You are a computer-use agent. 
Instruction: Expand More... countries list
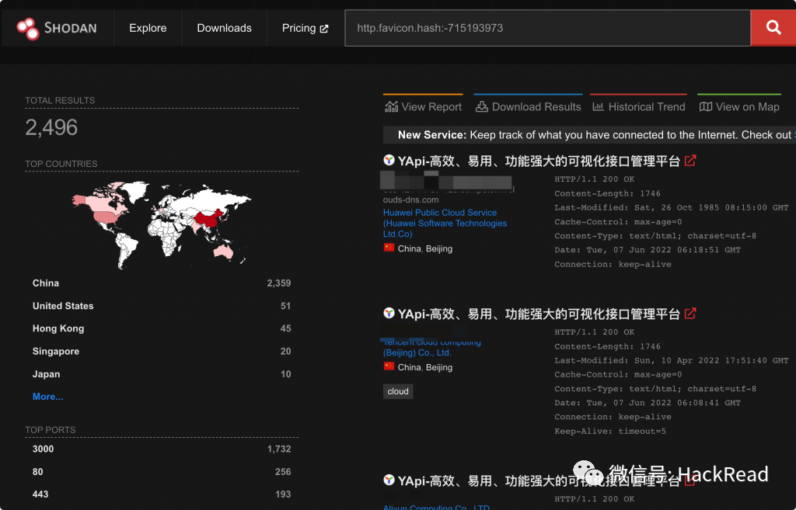click(47, 397)
